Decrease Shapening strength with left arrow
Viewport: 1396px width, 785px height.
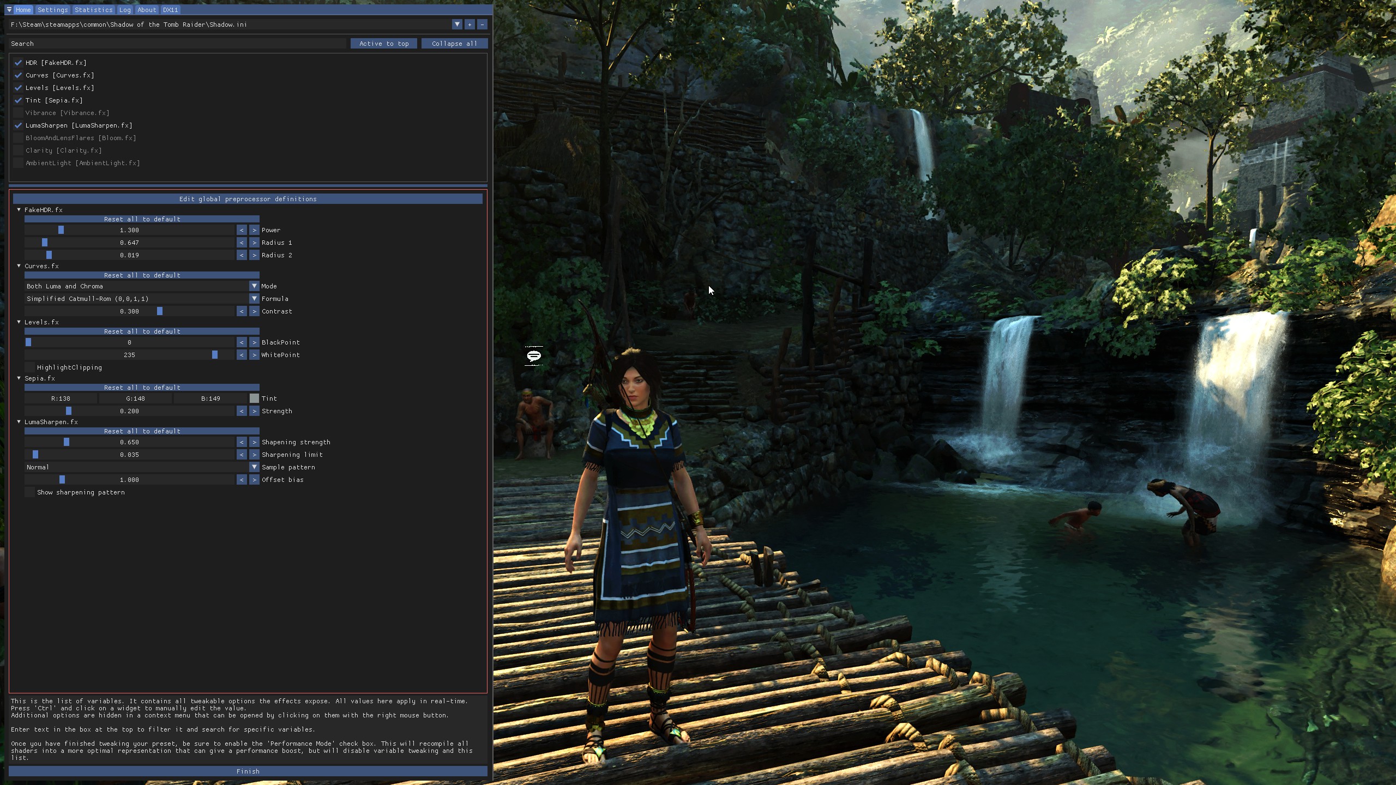(x=242, y=442)
